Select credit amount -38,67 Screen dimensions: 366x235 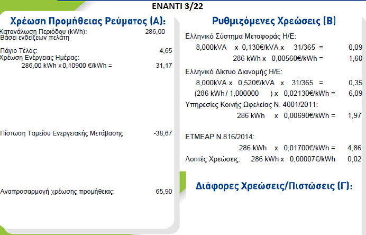point(163,133)
